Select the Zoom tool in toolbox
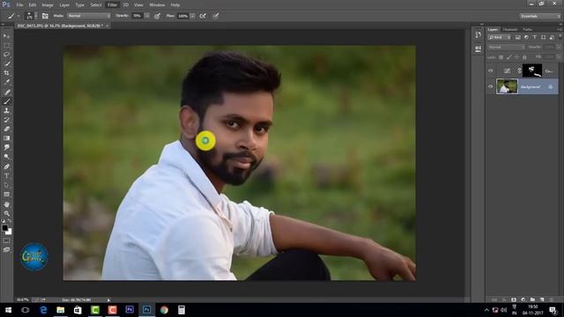Viewport: 564px width, 317px height. pos(6,213)
